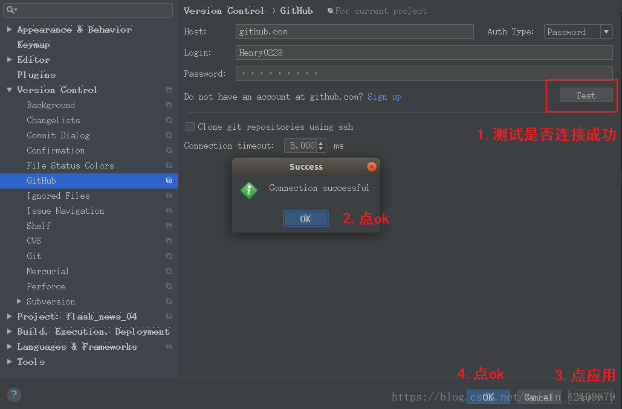Click Cancel at bottom of Settings
This screenshot has width=622, height=409.
pos(539,397)
